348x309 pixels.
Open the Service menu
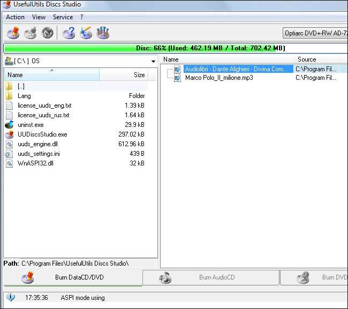pos(63,17)
